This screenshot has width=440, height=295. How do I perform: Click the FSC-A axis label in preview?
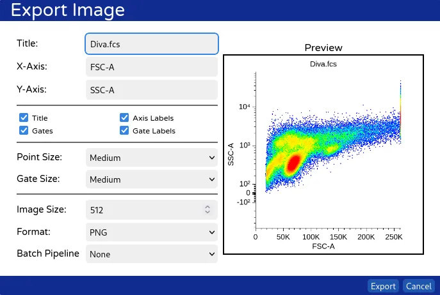pyautogui.click(x=323, y=246)
